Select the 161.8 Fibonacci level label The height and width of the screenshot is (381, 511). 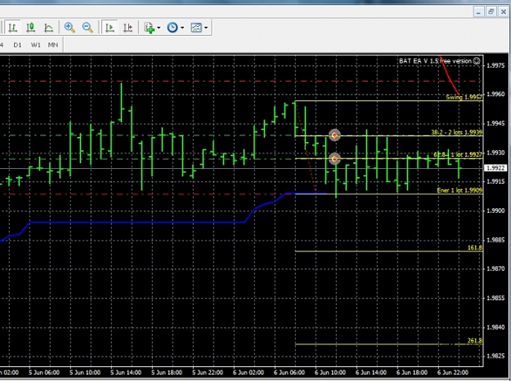(x=475, y=248)
